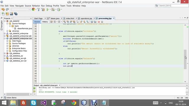Screen dimensions: 189x106
Task: Click the Next Bookmark icon
Action: point(84,22)
